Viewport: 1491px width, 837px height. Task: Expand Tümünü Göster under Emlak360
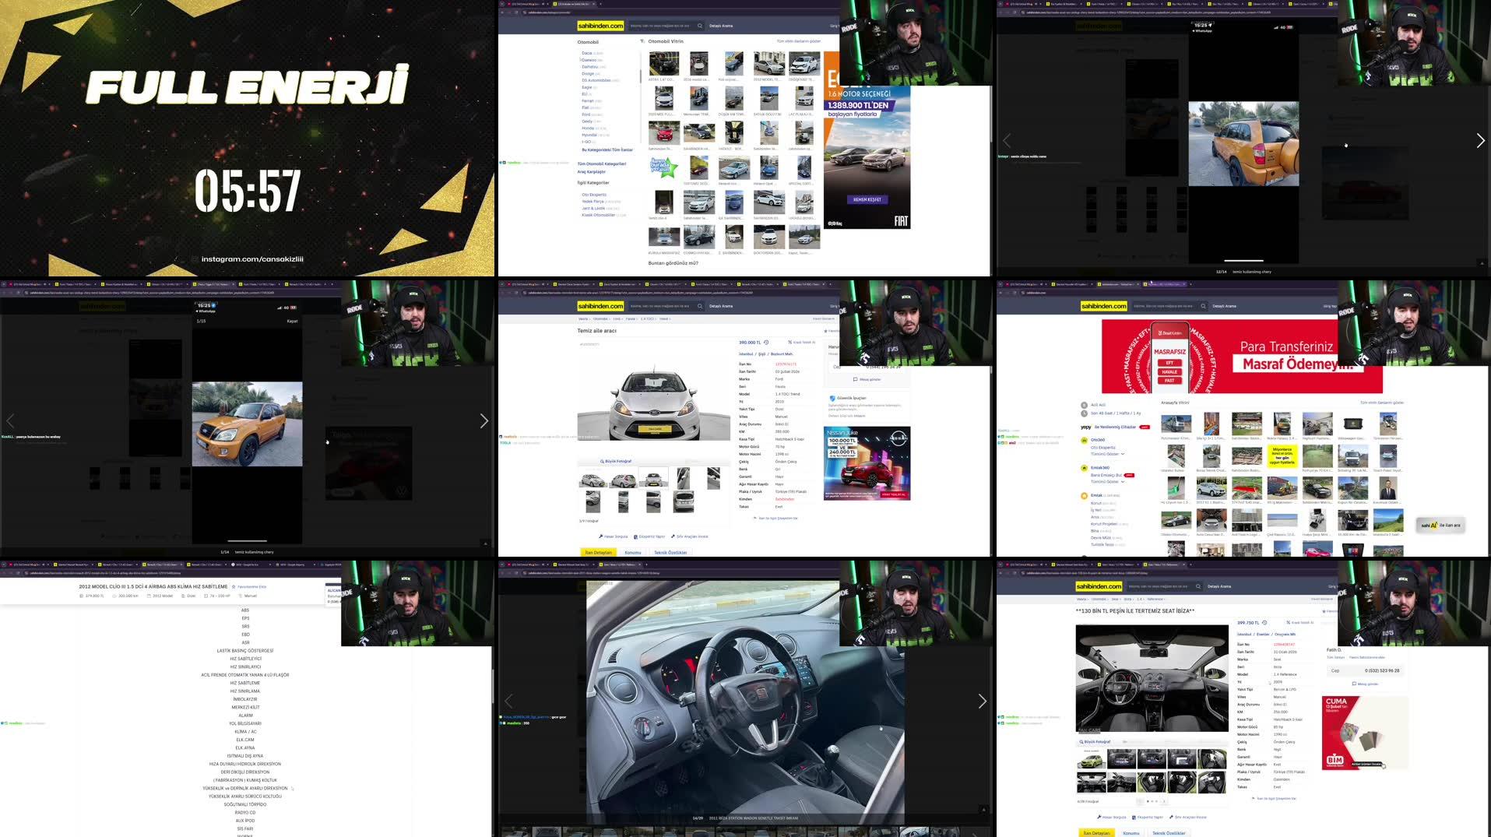point(1106,481)
